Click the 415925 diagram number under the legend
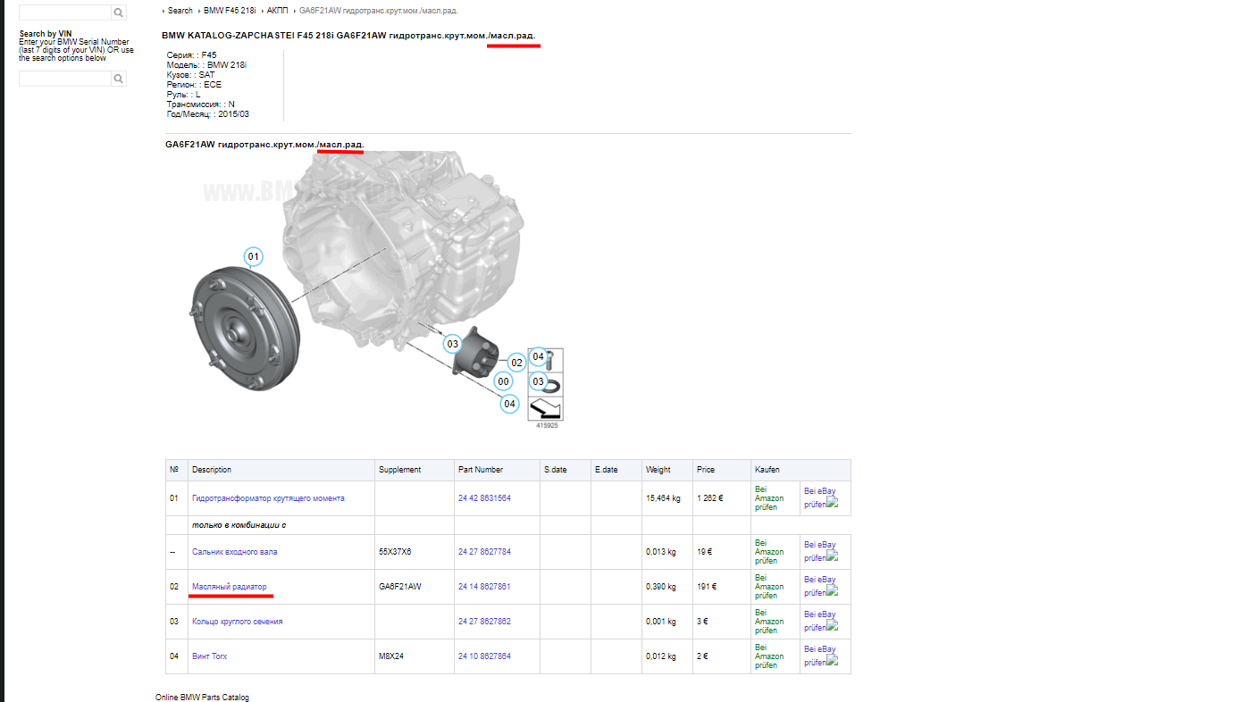 pyautogui.click(x=547, y=426)
